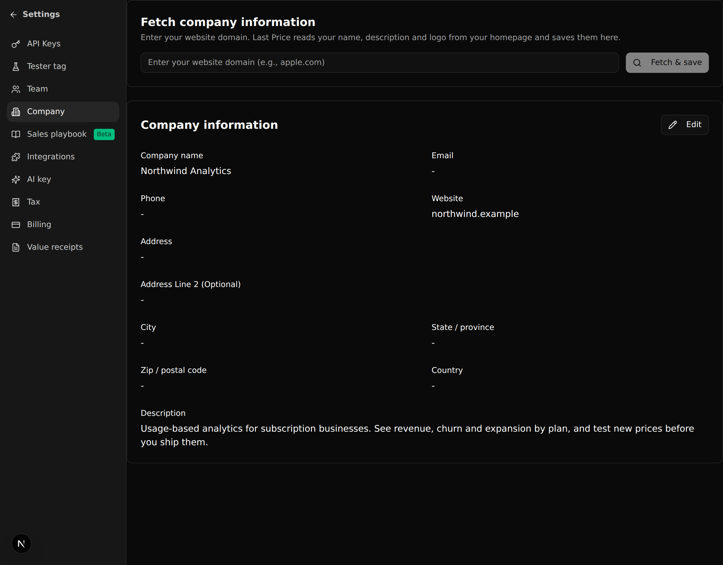Viewport: 723px width, 565px height.
Task: Click the Zip / postal code label
Action: 173,370
